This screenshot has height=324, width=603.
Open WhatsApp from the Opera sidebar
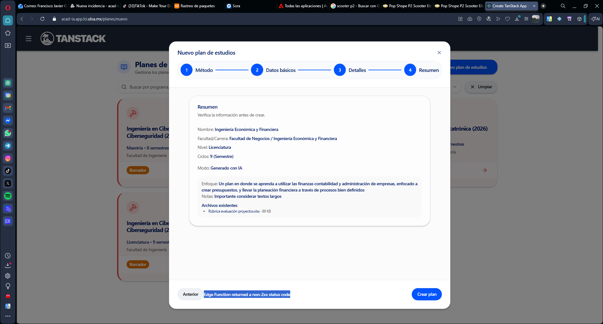pos(8,133)
